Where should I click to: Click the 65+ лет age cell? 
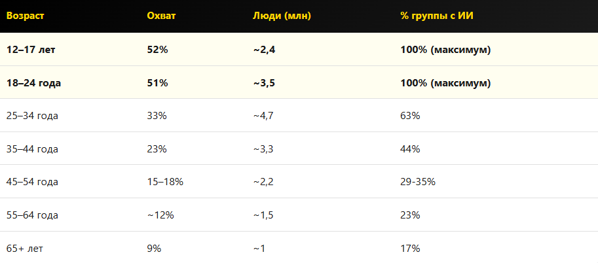[x=25, y=249]
